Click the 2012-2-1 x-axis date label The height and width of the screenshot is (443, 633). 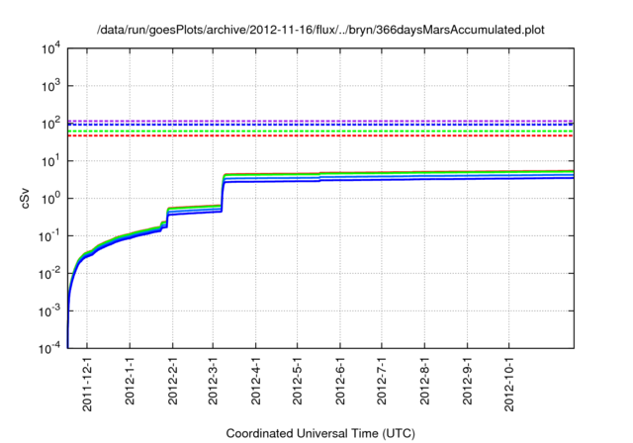pos(173,380)
